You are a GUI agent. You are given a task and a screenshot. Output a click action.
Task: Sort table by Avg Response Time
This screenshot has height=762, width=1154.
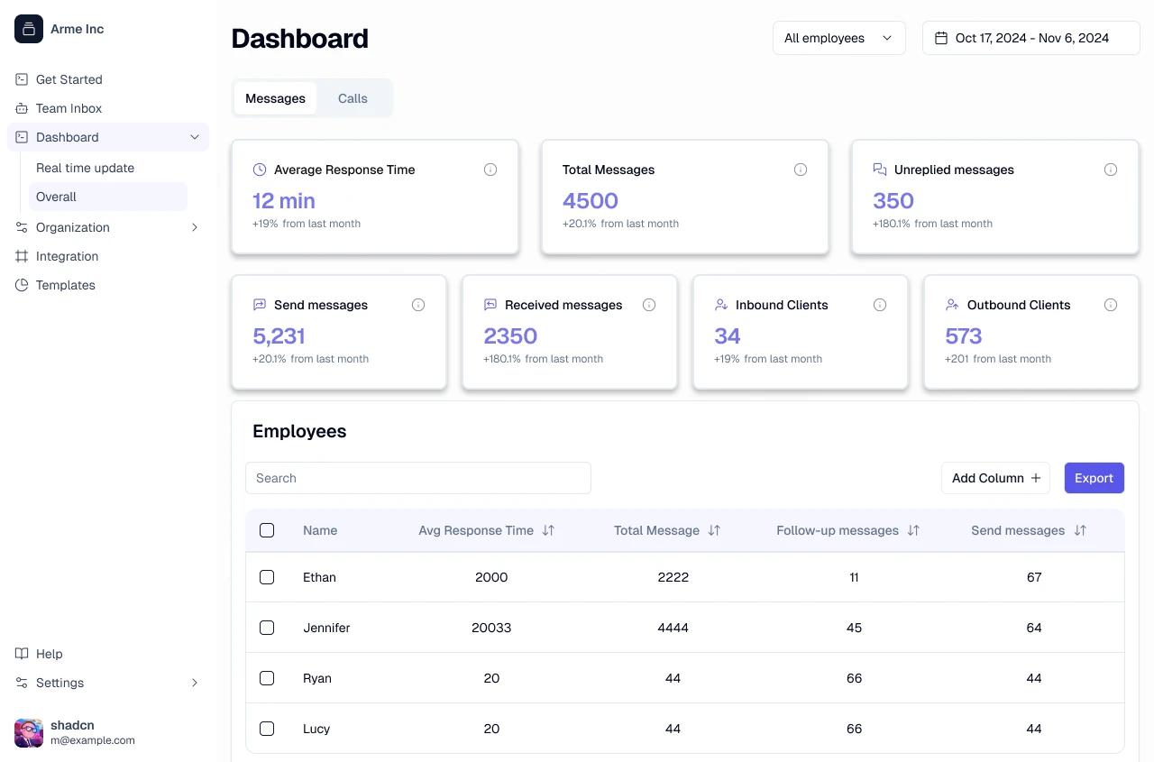pyautogui.click(x=548, y=530)
